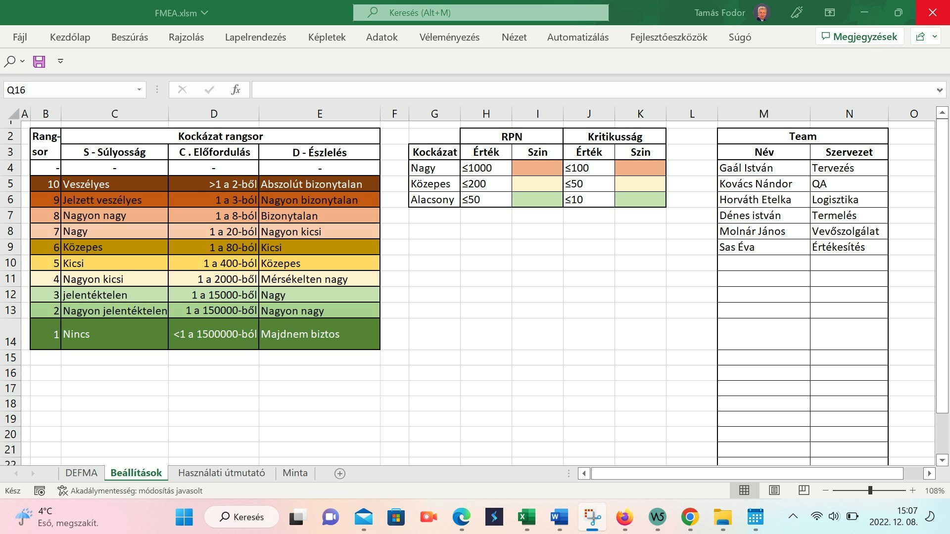Select cell containing Gaál István

763,168
